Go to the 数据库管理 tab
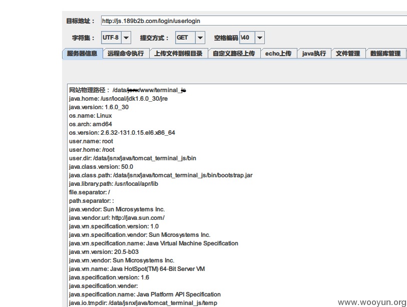The image size is (407, 307). click(x=385, y=54)
